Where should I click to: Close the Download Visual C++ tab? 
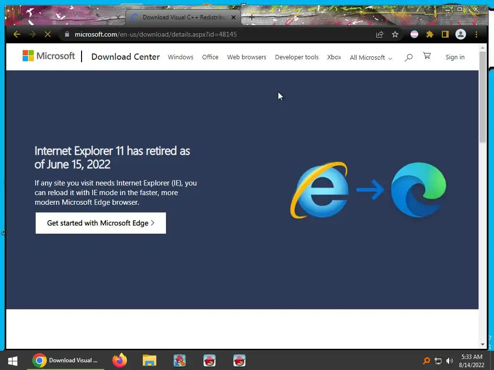pyautogui.click(x=233, y=17)
